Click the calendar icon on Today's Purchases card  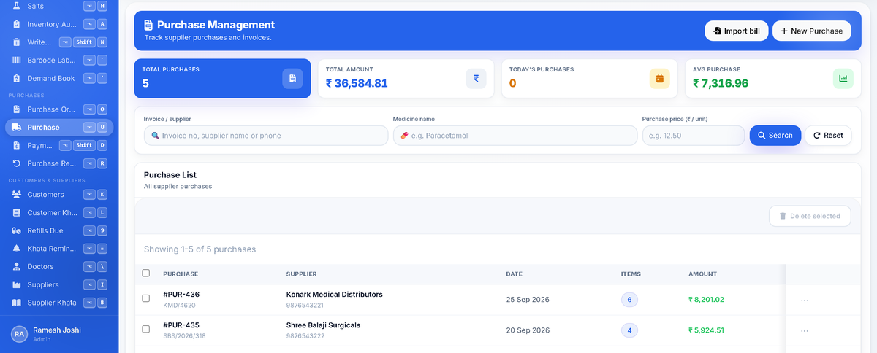click(x=659, y=78)
